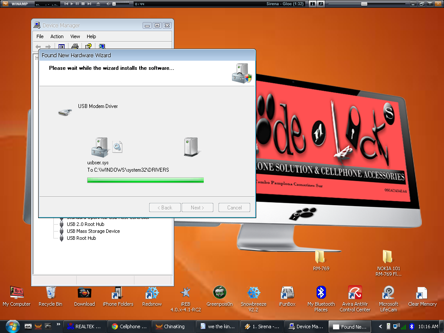
Task: Select USB 2.0 Root Hub in device tree
Action: tap(85, 224)
